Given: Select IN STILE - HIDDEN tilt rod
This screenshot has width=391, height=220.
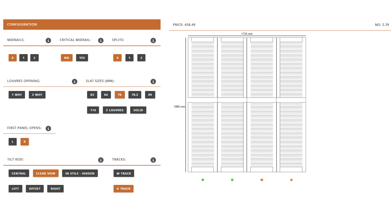Looking at the screenshot, I should coord(80,173).
